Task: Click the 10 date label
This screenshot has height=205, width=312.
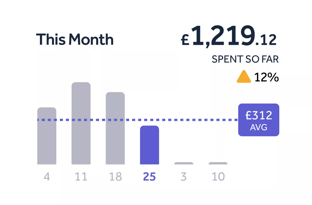Action: point(218,177)
